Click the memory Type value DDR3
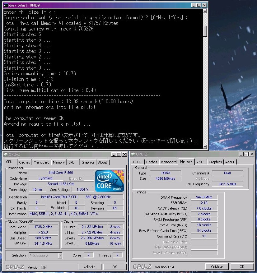Image resolution: width=257 pixels, height=273 pixels. pyautogui.click(x=166, y=173)
